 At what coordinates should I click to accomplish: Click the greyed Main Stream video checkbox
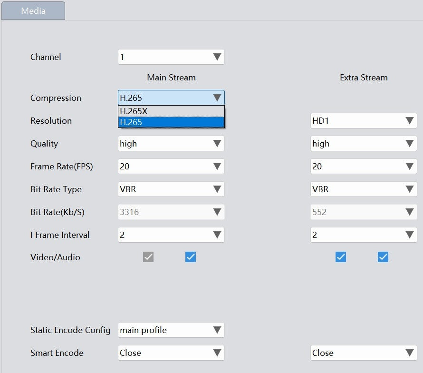148,257
